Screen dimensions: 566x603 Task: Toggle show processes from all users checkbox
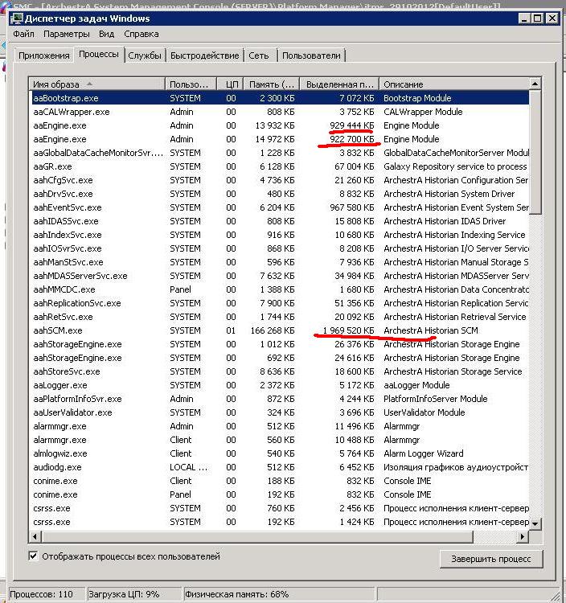[x=34, y=556]
